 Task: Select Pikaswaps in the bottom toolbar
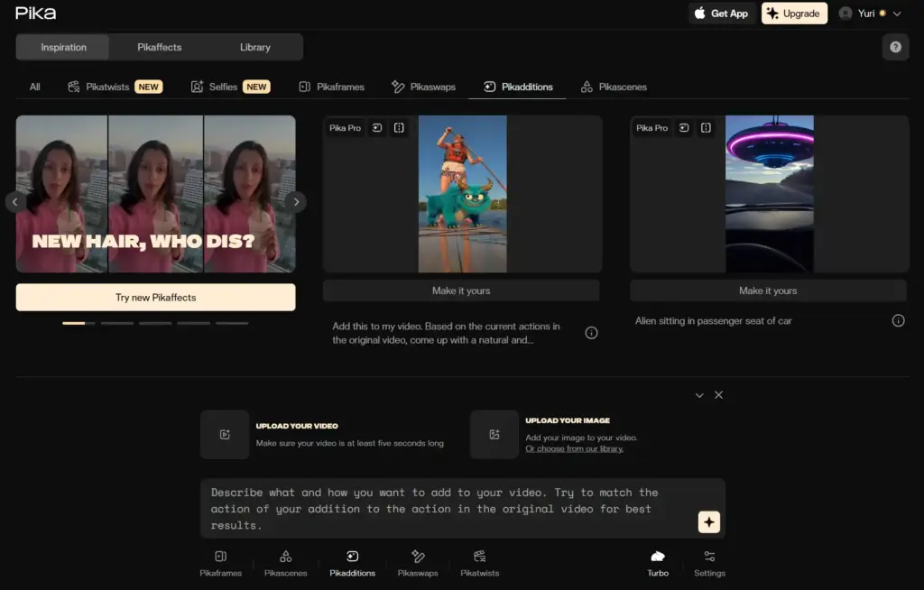418,563
